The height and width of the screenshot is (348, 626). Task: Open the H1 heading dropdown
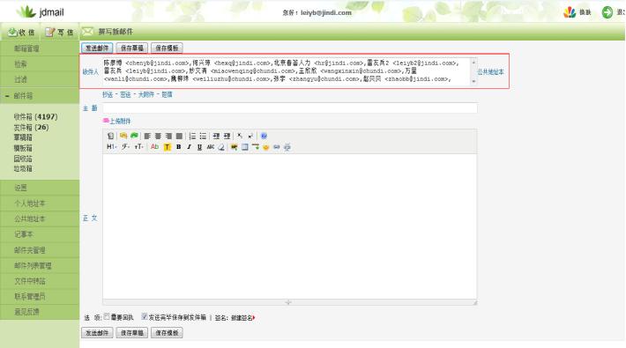tap(111, 147)
